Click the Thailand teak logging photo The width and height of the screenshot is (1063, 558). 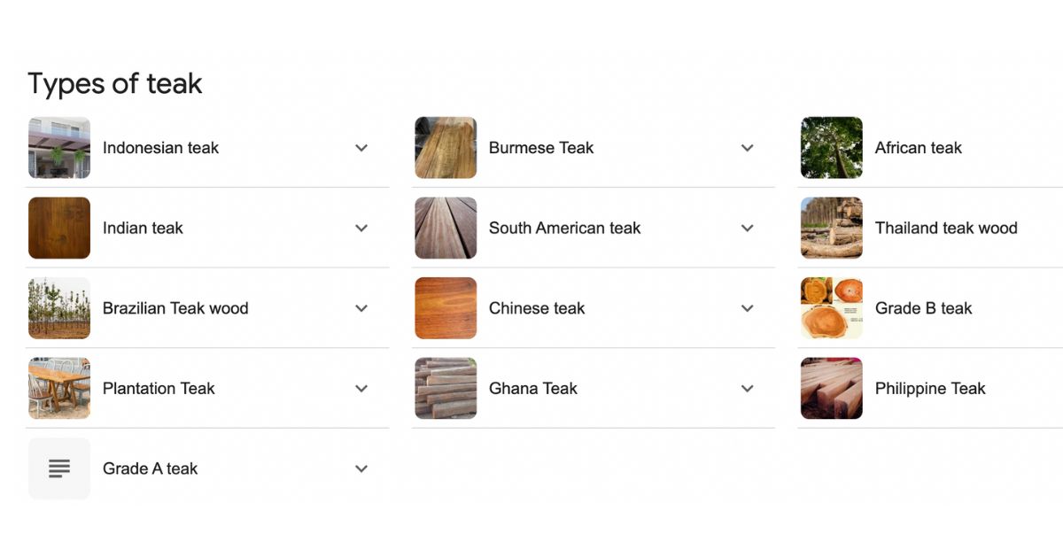click(x=831, y=228)
